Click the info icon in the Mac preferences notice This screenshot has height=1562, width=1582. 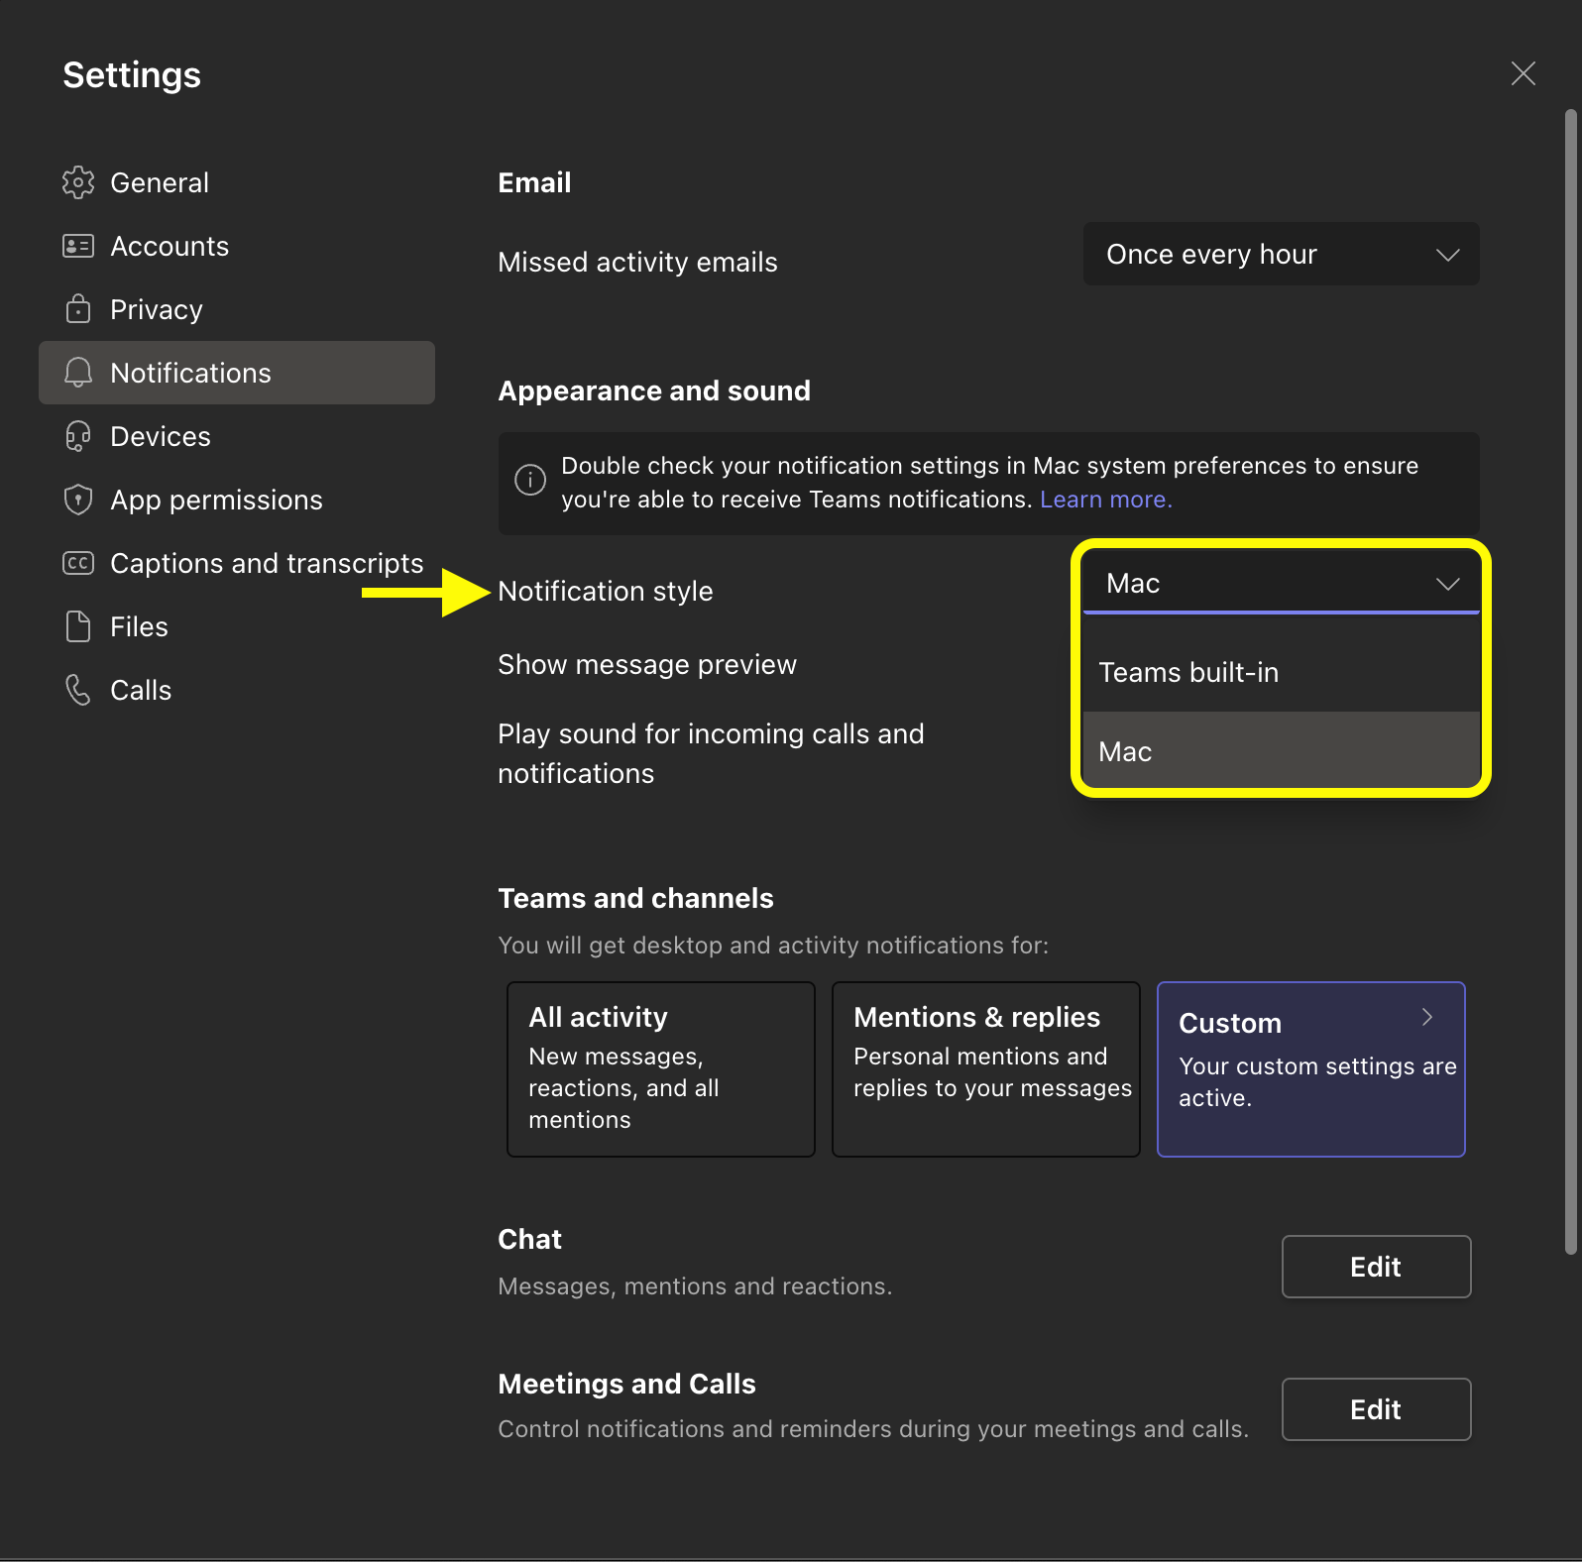tap(530, 481)
